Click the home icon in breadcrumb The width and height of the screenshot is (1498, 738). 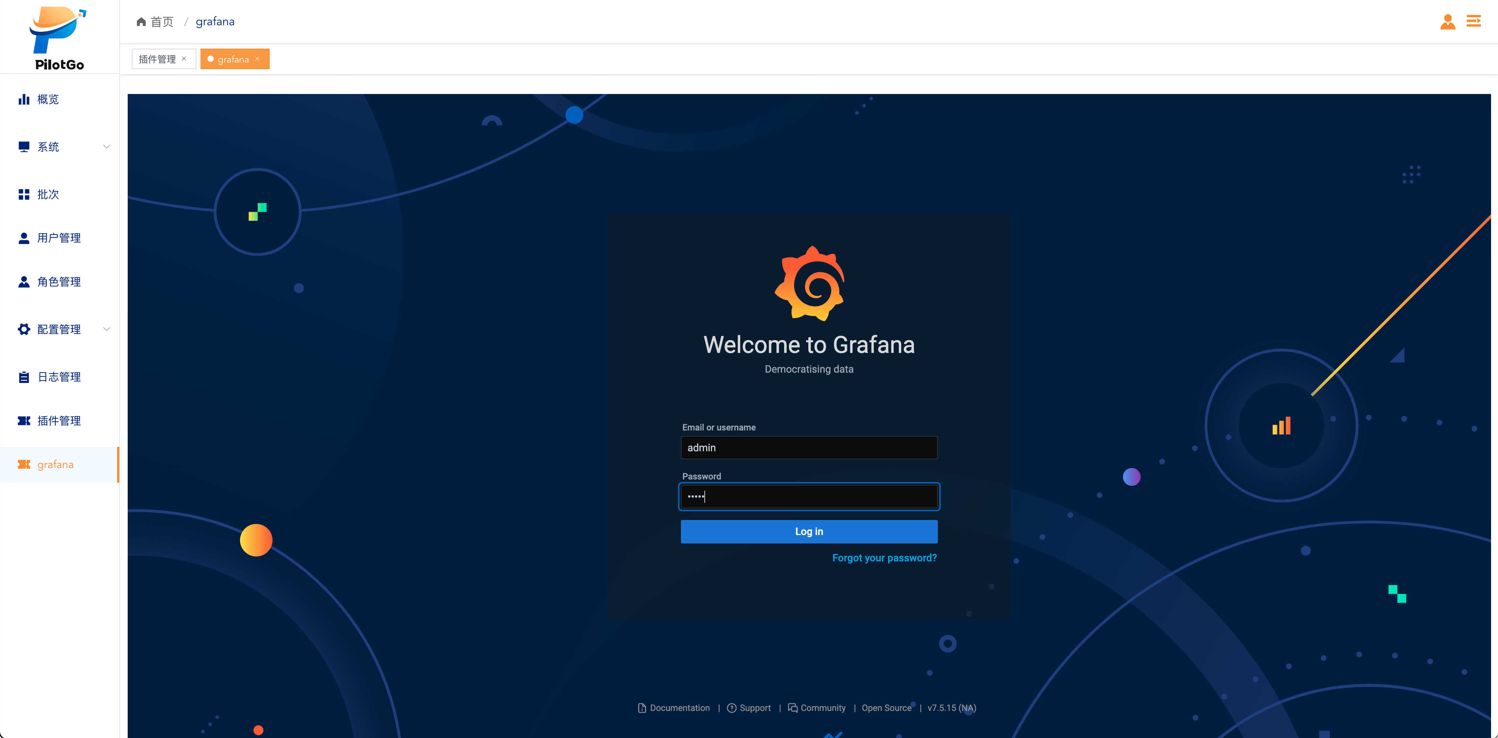tap(141, 22)
